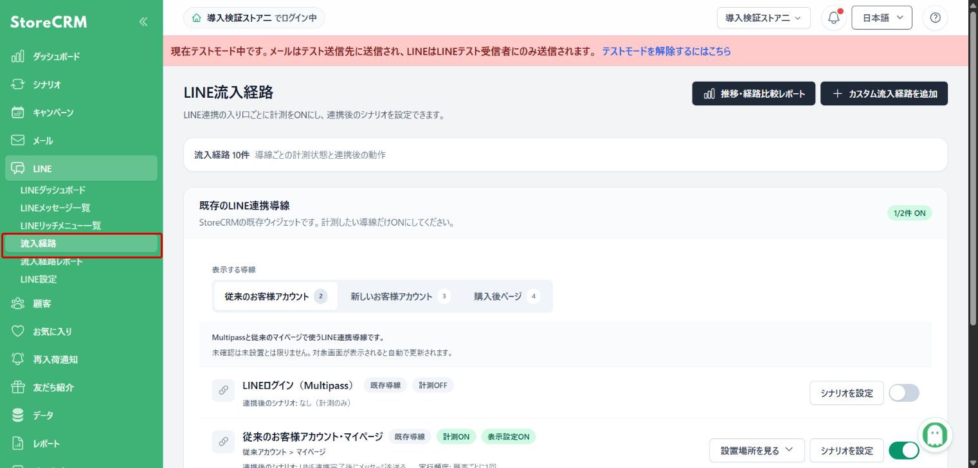The height and width of the screenshot is (468, 978).
Task: Click the 流入経路 10件 summary text
Action: coord(221,155)
